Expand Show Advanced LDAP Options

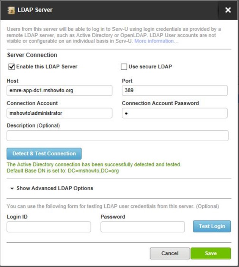[55, 188]
